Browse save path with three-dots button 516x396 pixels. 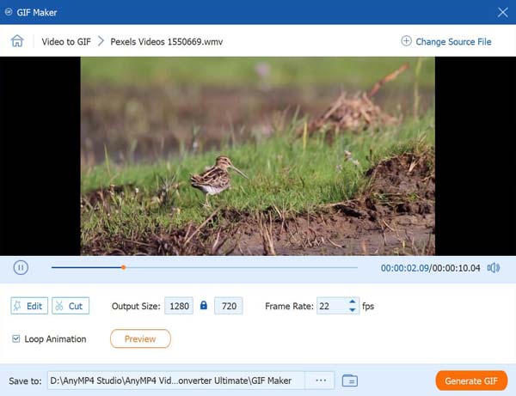click(321, 381)
